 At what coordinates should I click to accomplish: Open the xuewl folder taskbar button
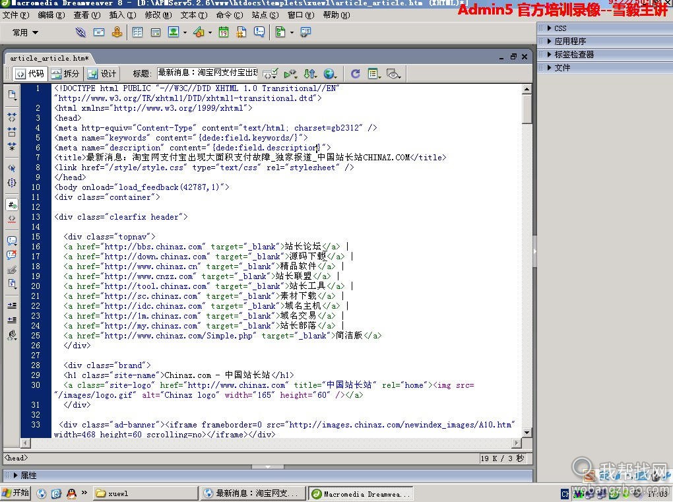point(145,493)
